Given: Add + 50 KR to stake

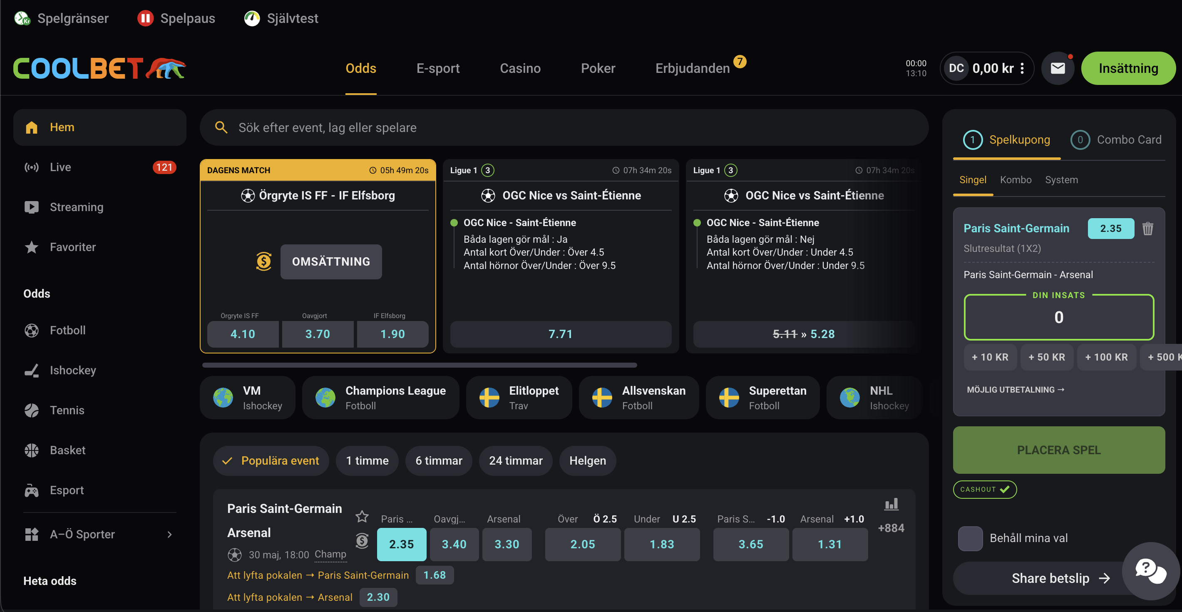Looking at the screenshot, I should 1047,357.
